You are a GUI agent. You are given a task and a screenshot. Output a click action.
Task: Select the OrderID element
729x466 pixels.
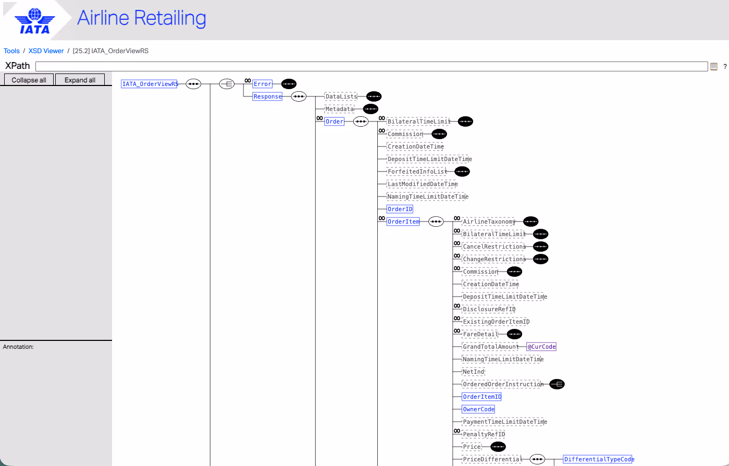coord(400,209)
